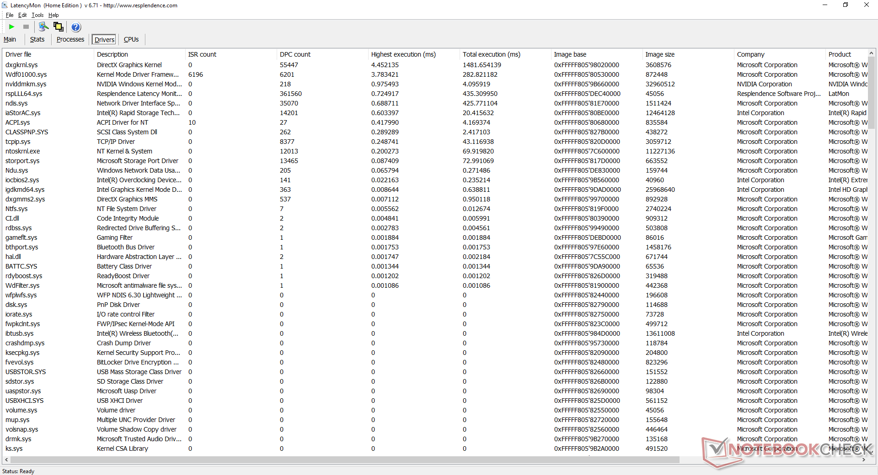
Task: Click 'Resplendence Software Proj...' company cell
Action: pyautogui.click(x=779, y=94)
